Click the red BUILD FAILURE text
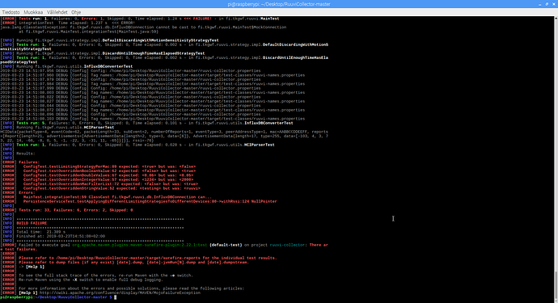This screenshot has width=558, height=303. click(x=32, y=223)
